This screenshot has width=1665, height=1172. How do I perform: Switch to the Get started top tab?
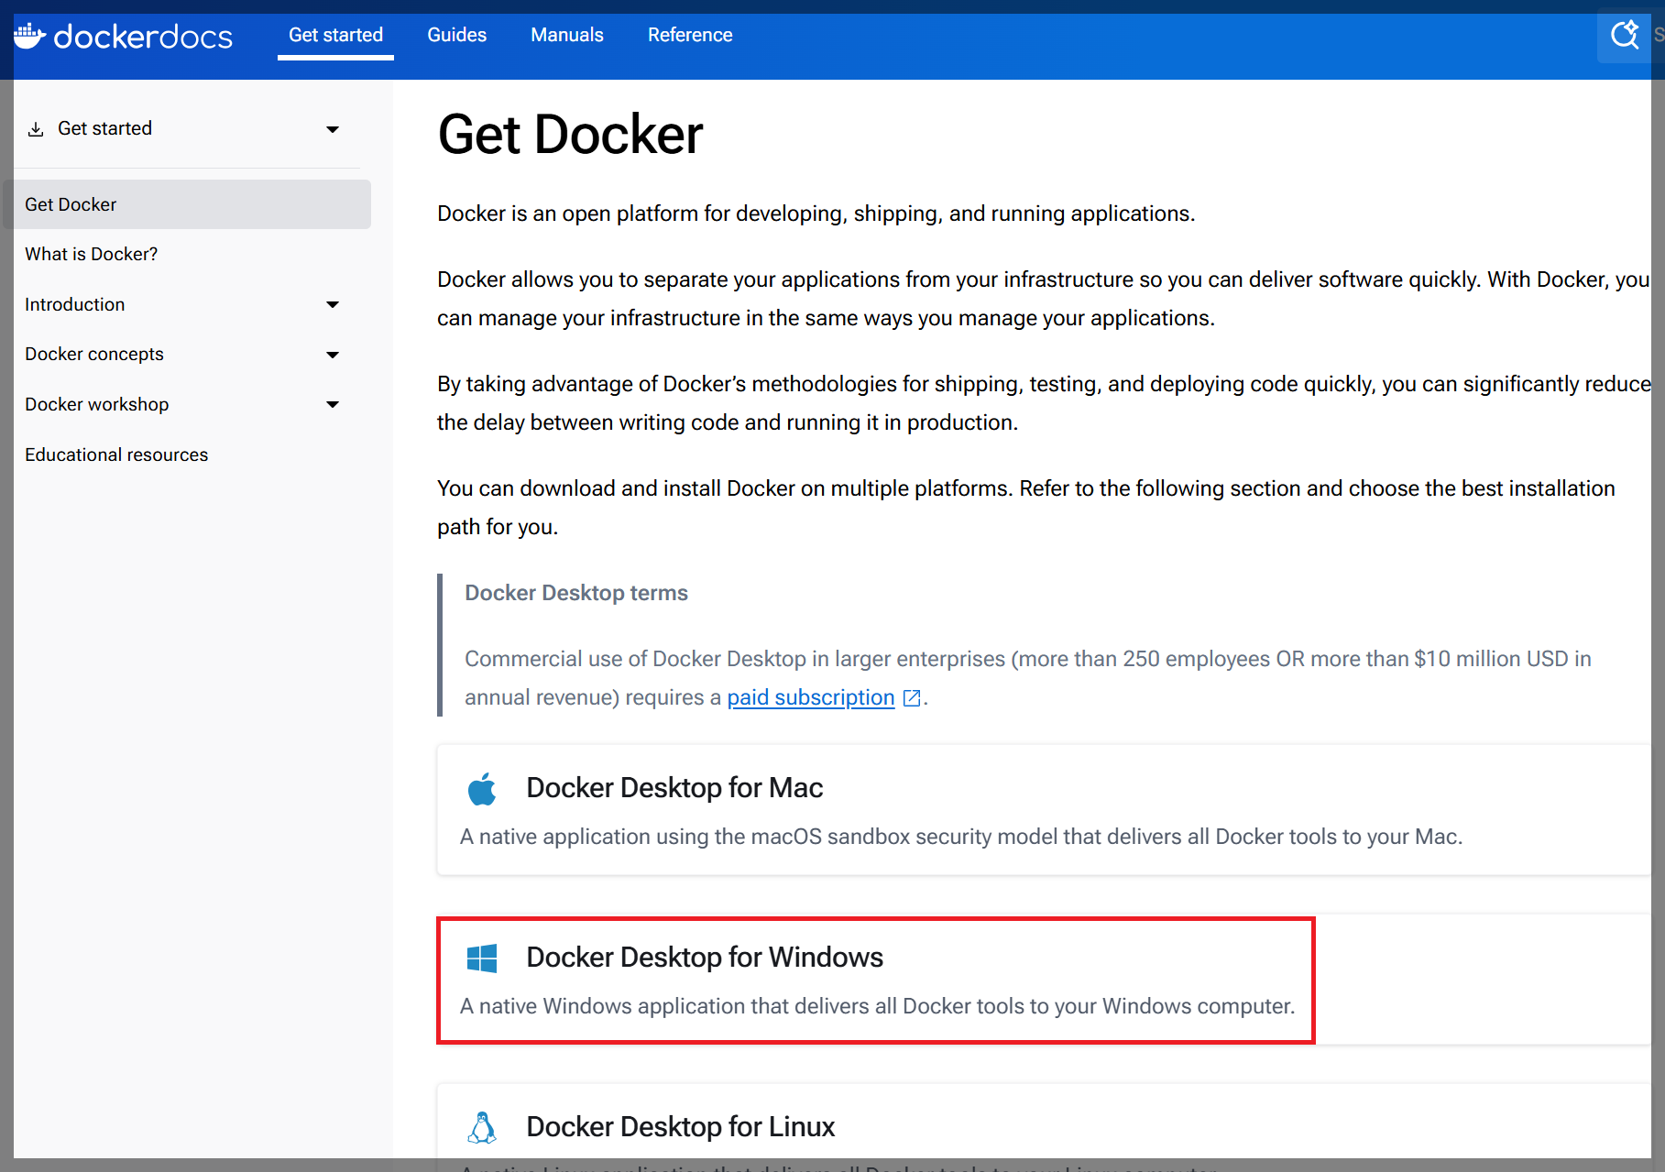tap(335, 35)
